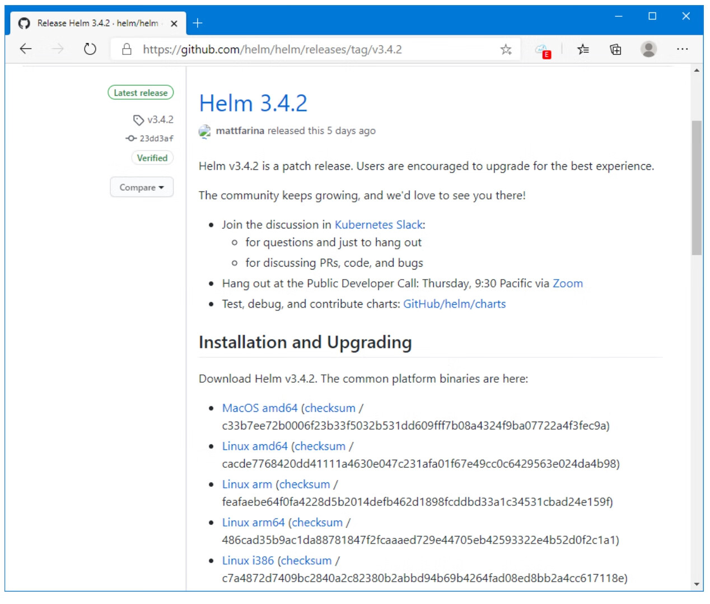The height and width of the screenshot is (604, 710).
Task: Select the Release Helm 3.4.2 tab
Action: click(95, 23)
